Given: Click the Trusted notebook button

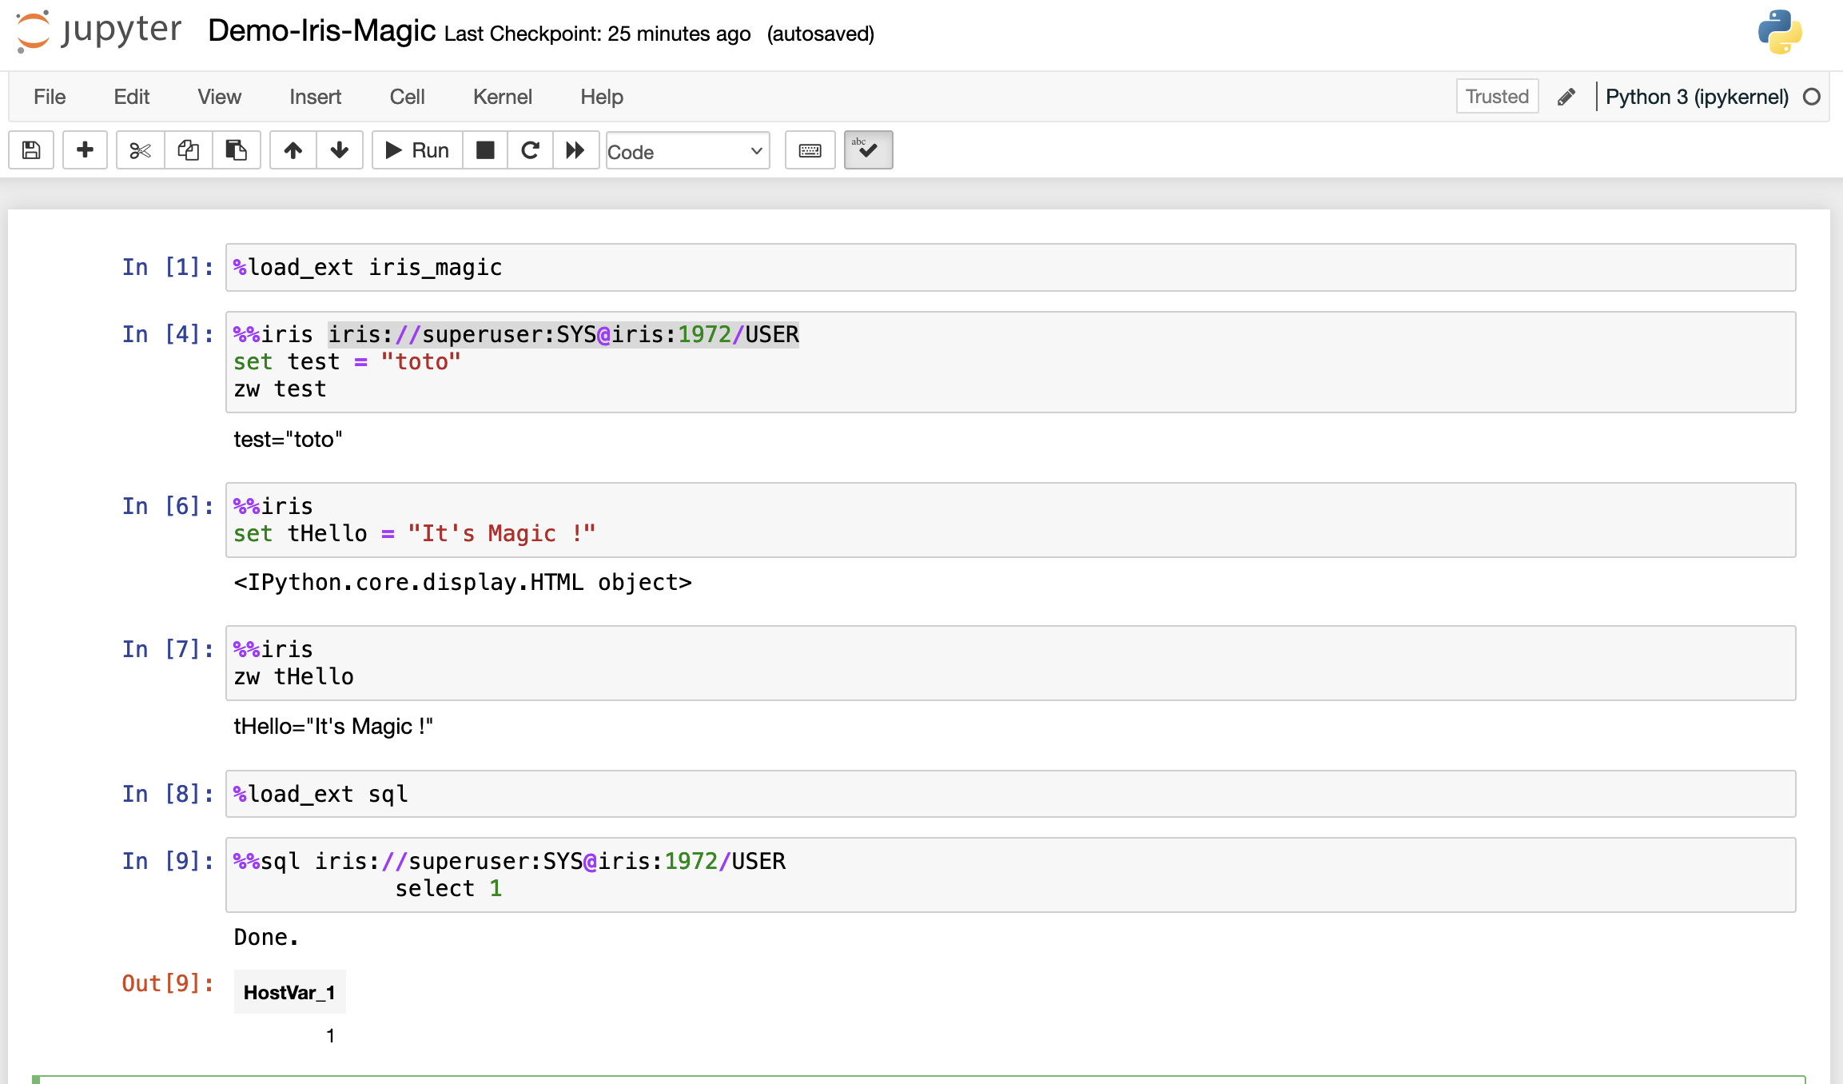Looking at the screenshot, I should tap(1496, 96).
